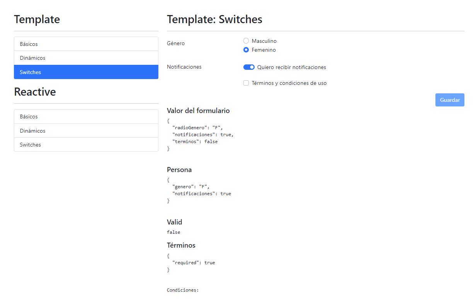
Task: Click the Guardar button
Action: 449,100
